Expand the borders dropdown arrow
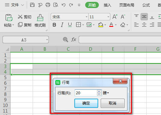This screenshot has height=115, width=161. pyautogui.click(x=83, y=25)
